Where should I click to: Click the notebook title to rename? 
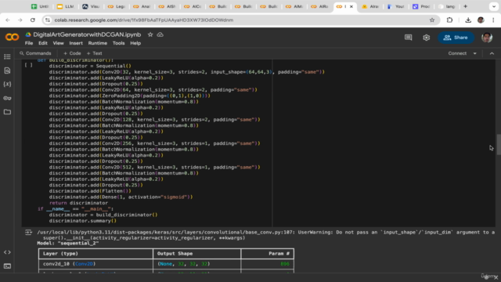pos(87,34)
